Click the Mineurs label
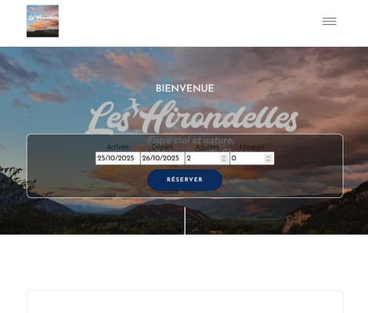The image size is (368, 313). tap(252, 147)
